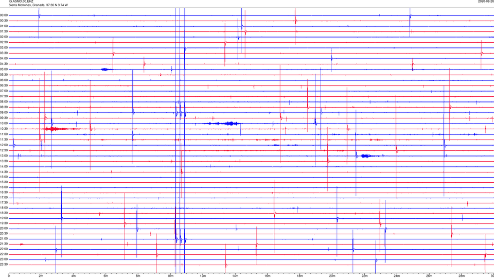Select the 12:30 time label
Image resolution: width=494 pixels, height=278 pixels.
(4, 150)
